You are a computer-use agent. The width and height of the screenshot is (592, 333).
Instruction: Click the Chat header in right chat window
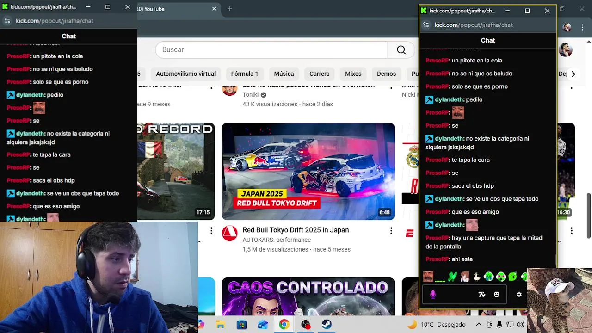488,41
